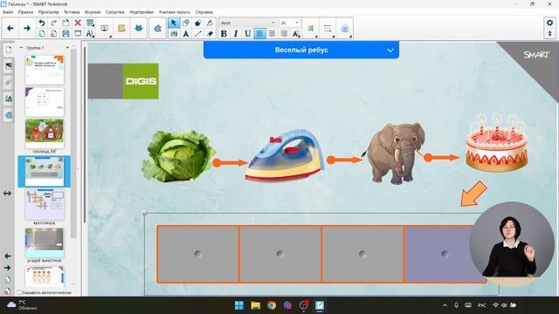Go to next page with forward arrow
Viewport: 559px width, 314px height.
click(x=27, y=28)
